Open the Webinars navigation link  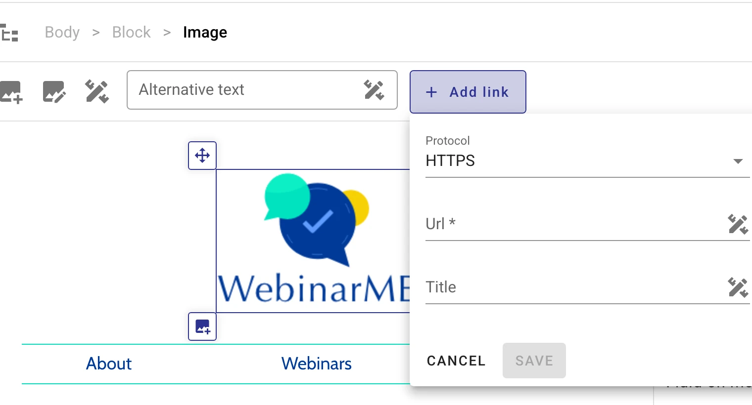coord(316,364)
